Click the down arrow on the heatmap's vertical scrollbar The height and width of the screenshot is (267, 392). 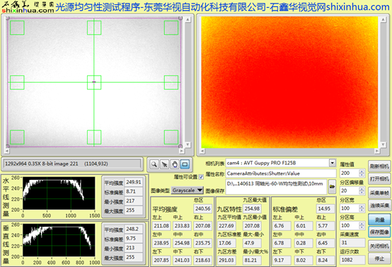pyautogui.click(x=383, y=144)
